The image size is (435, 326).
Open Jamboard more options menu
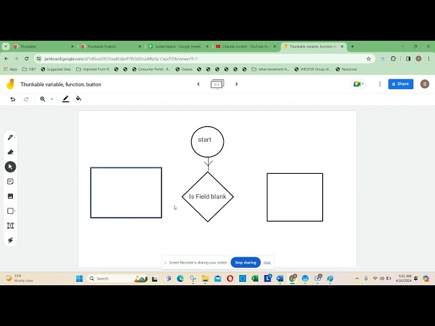point(380,84)
